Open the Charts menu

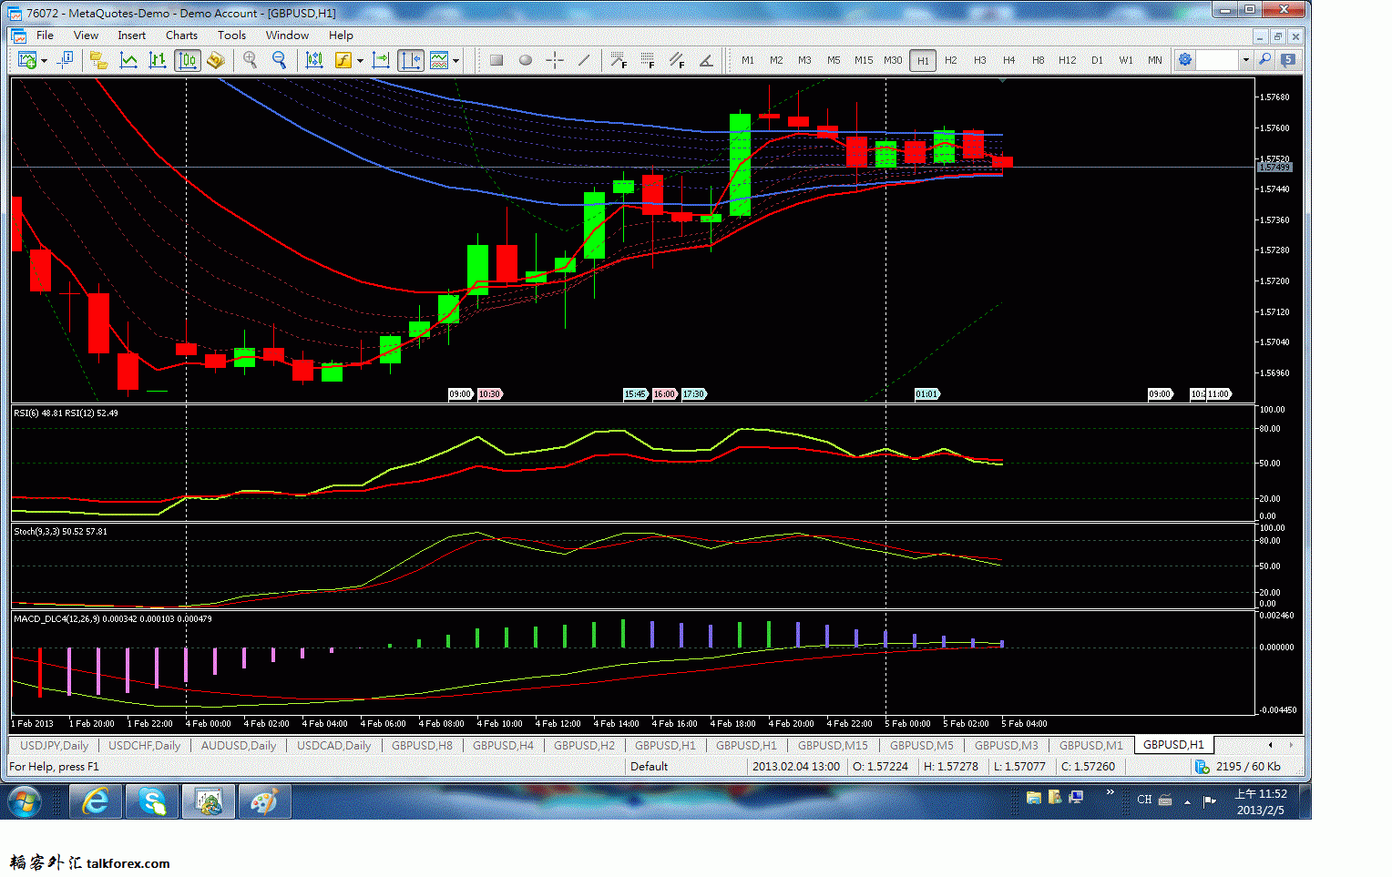tap(181, 36)
